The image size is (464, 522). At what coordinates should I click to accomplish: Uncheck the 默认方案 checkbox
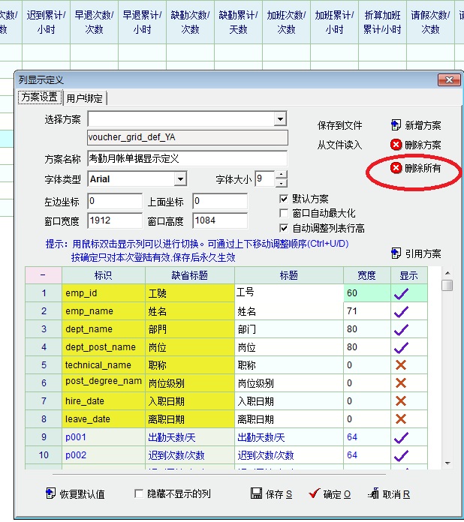pyautogui.click(x=284, y=199)
